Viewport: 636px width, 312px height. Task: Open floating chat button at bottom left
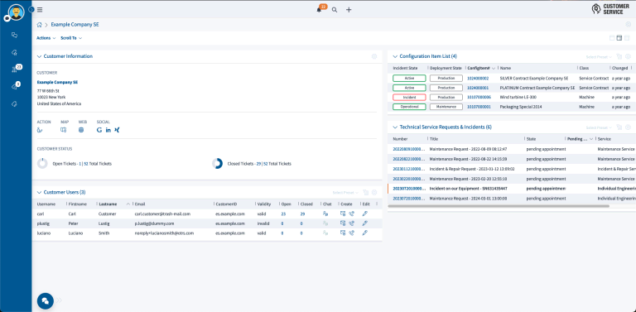tap(46, 300)
